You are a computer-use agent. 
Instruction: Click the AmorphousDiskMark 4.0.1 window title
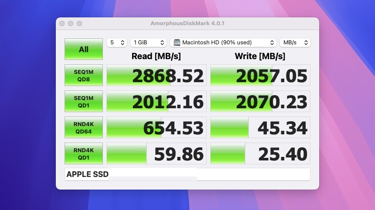pyautogui.click(x=187, y=23)
